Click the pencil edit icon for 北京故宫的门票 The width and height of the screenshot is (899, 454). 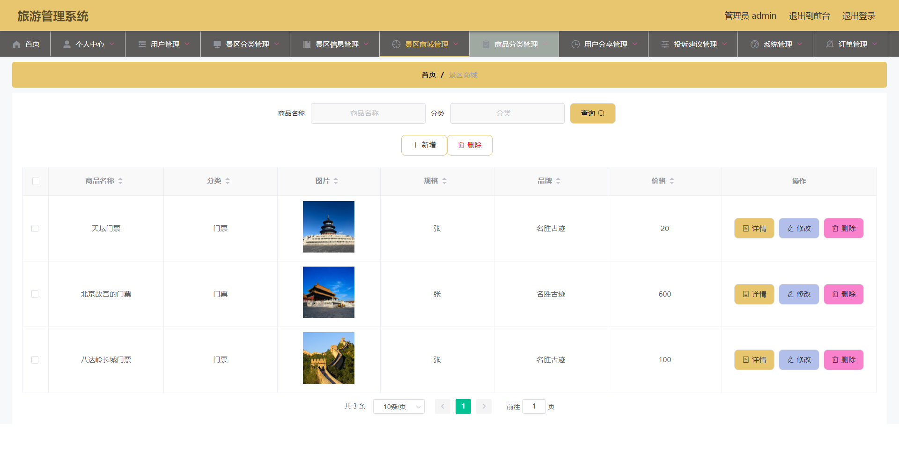(x=790, y=294)
